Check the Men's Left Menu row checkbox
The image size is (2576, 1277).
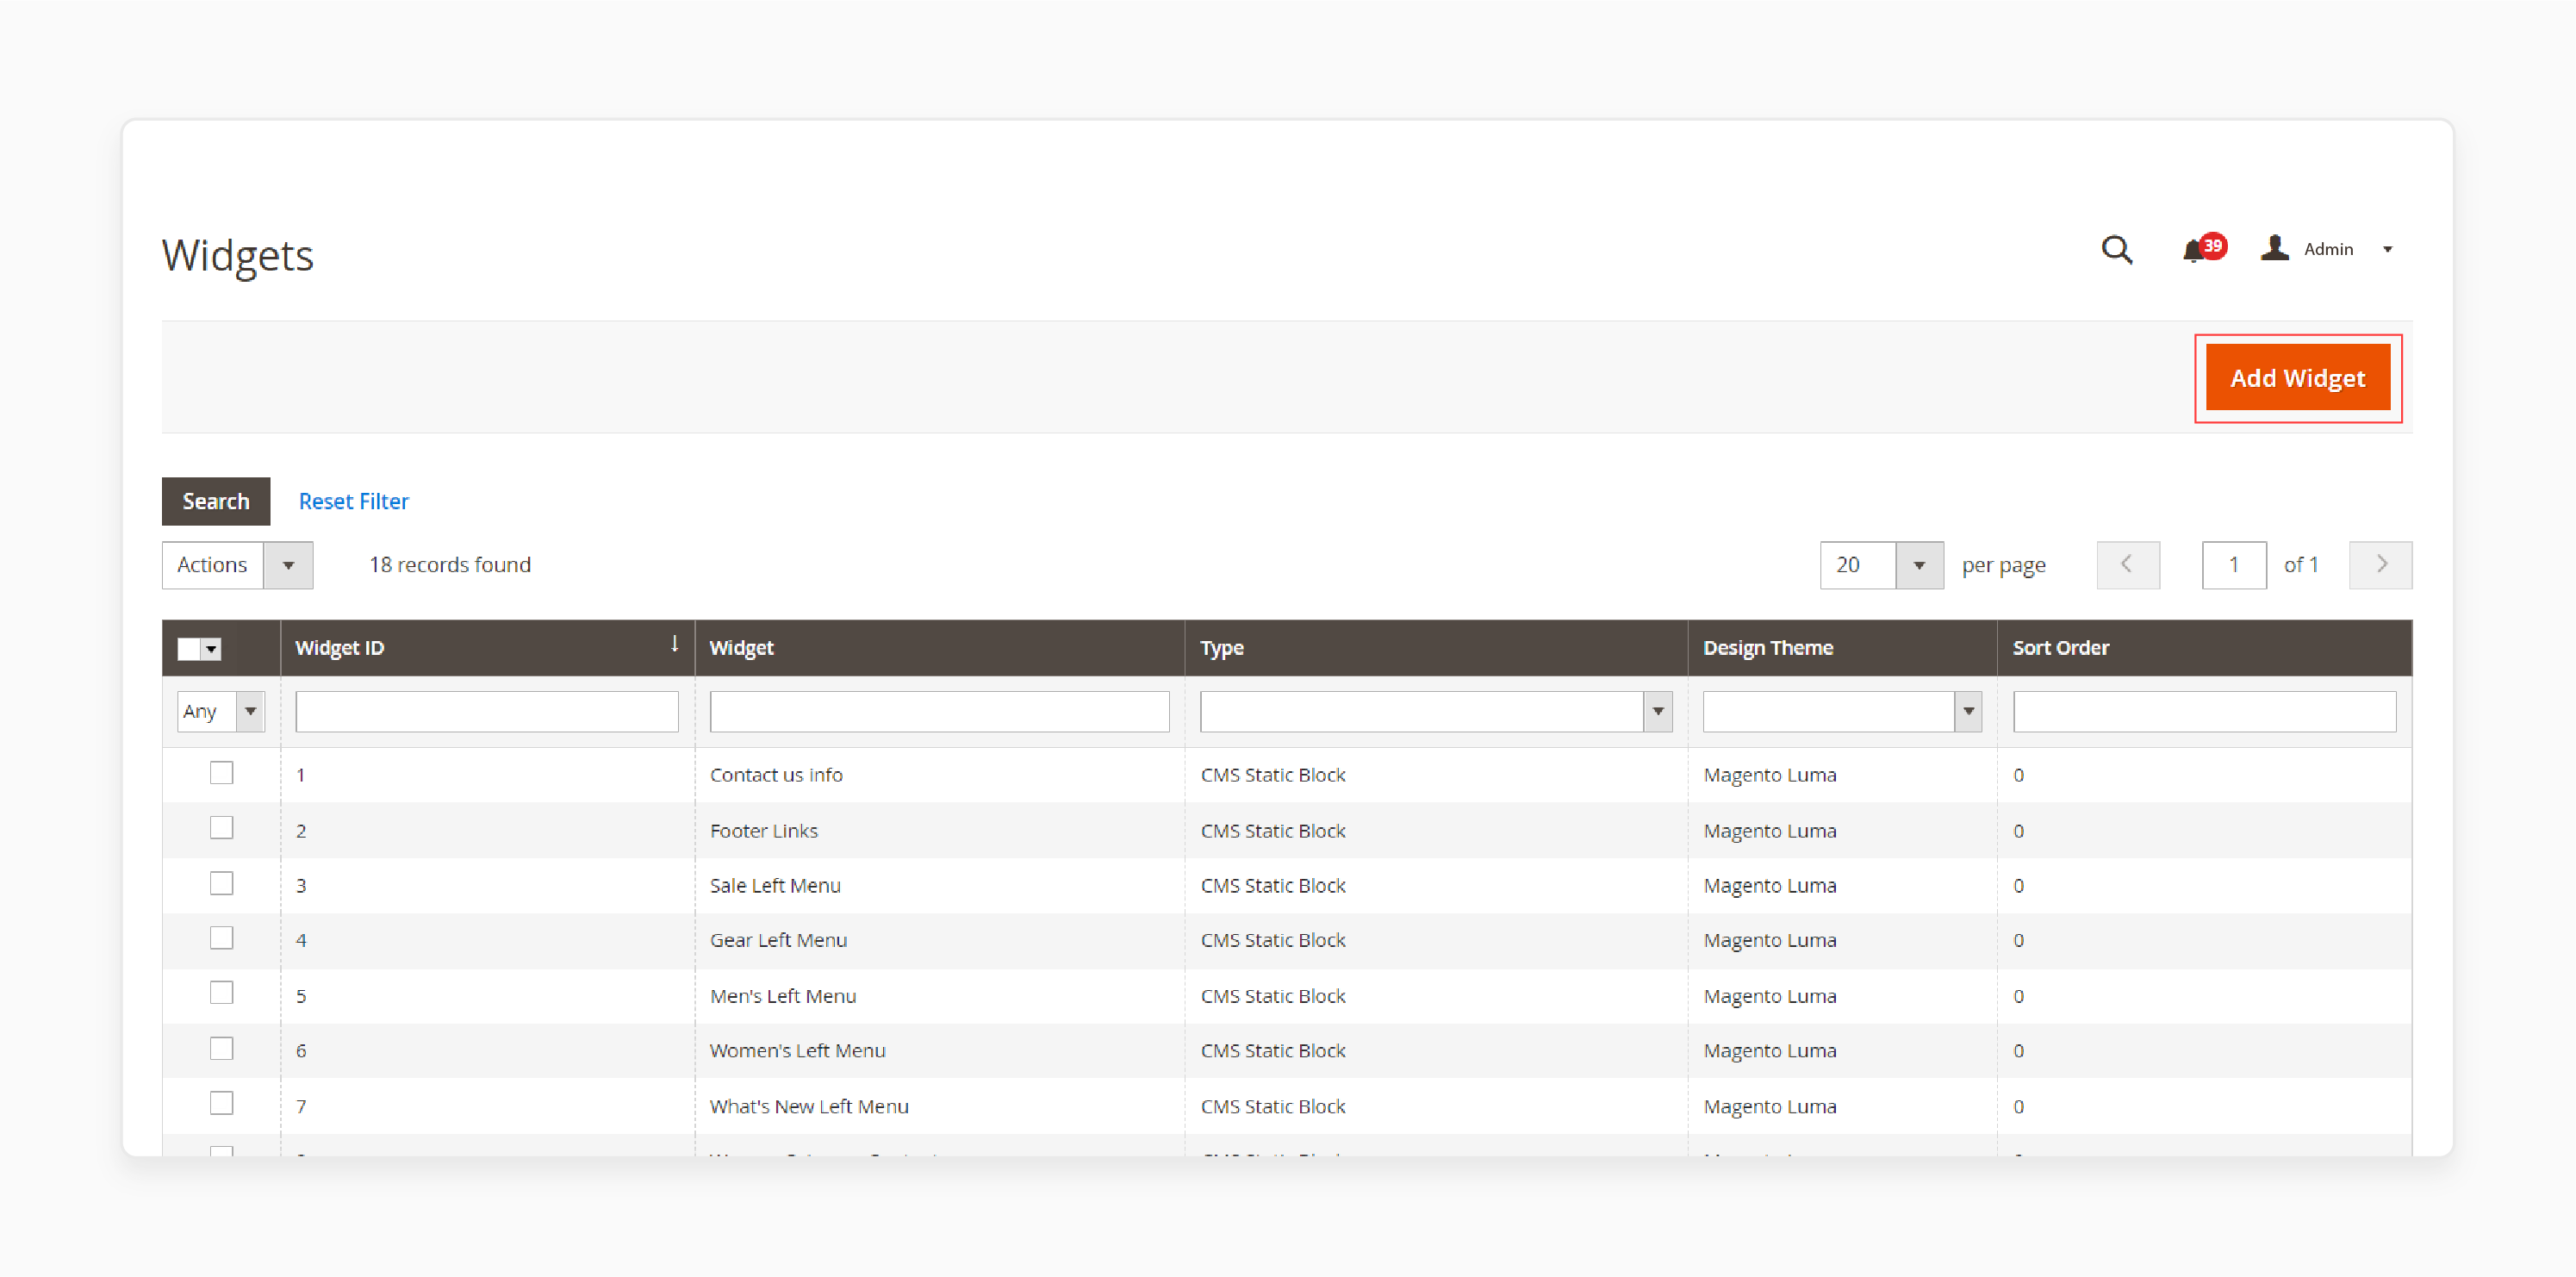click(x=222, y=993)
